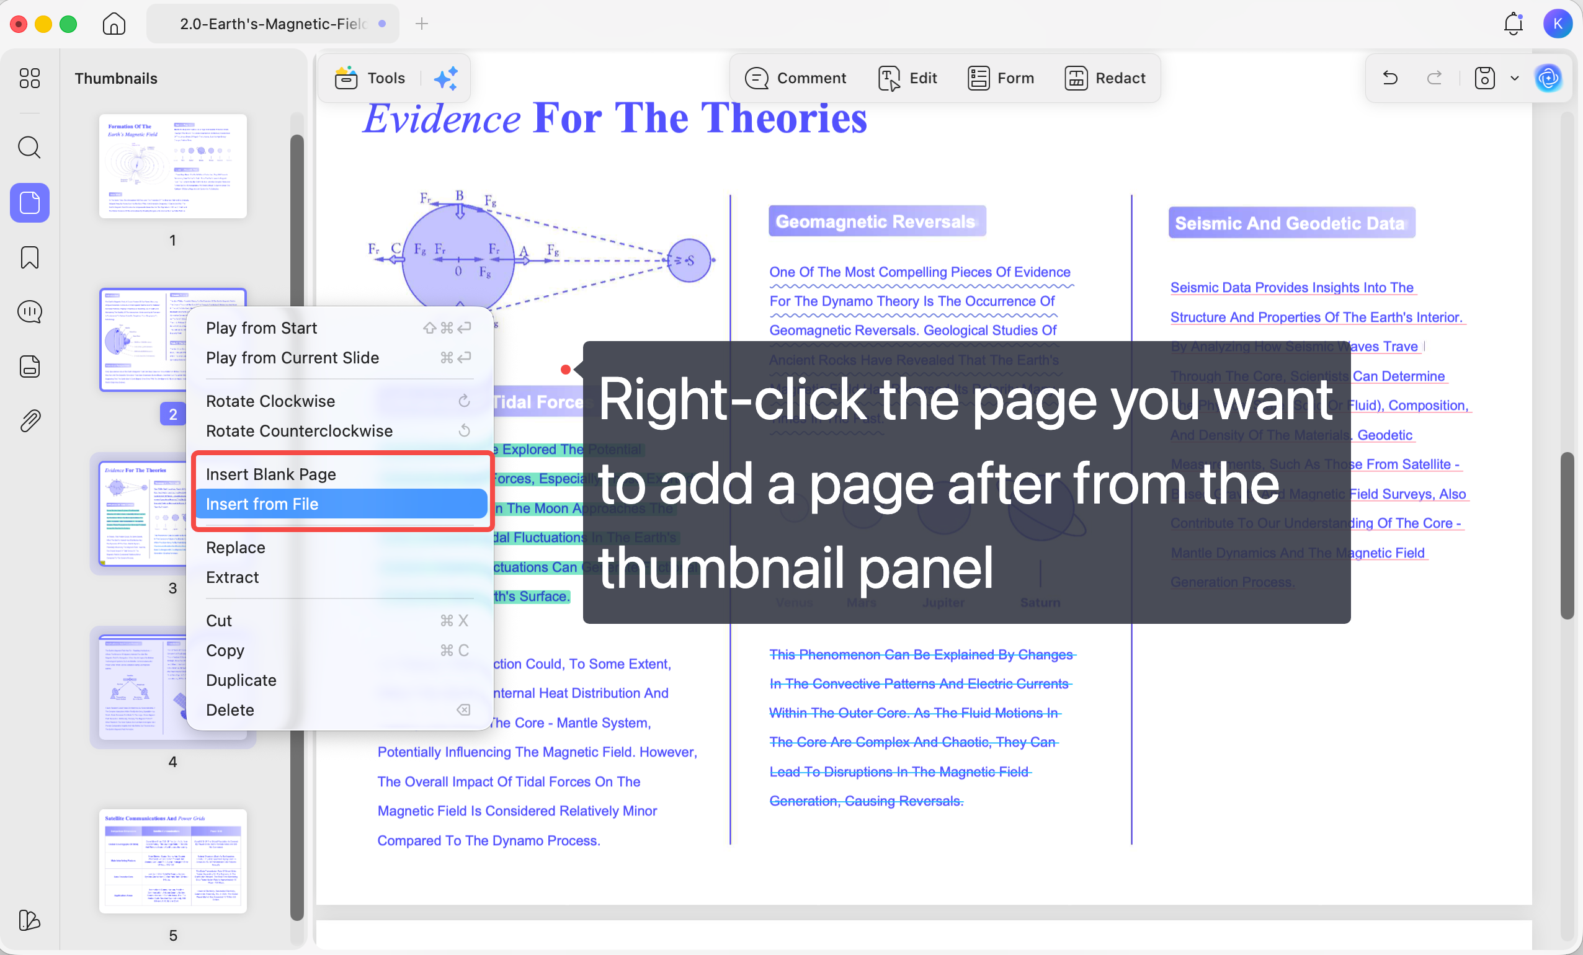
Task: Open a new tab with plus icon
Action: tap(421, 24)
